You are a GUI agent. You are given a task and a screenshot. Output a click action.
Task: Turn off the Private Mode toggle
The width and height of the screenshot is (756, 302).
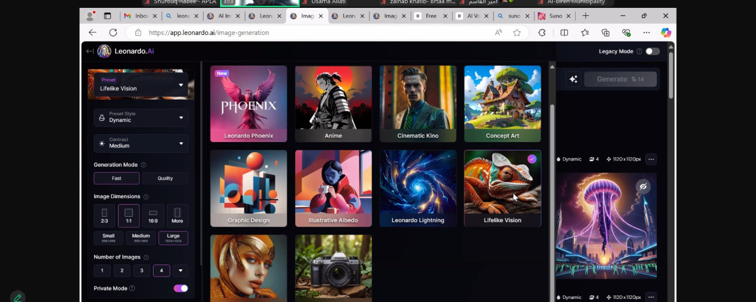point(180,289)
